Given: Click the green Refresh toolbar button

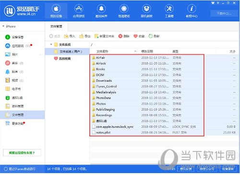Looking at the screenshot, I should click(x=154, y=36).
